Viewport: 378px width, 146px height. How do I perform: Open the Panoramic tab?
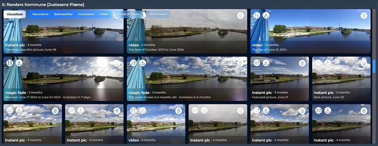pyautogui.click(x=40, y=14)
